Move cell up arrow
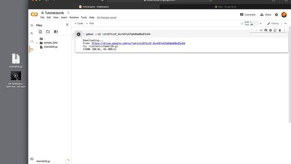The image size is (291, 164). pyautogui.click(x=251, y=31)
